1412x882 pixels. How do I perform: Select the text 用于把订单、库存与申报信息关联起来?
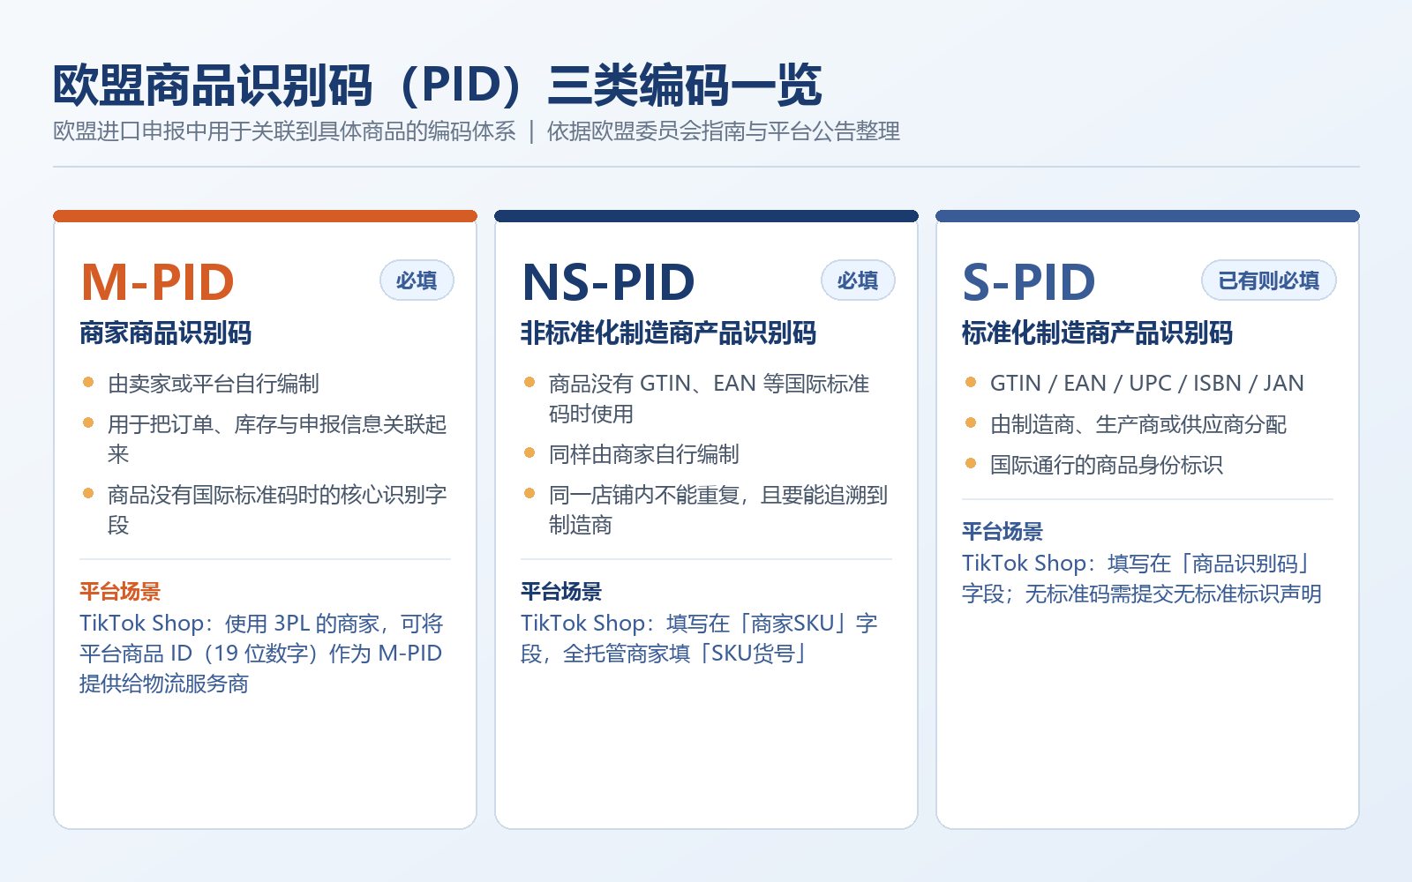pos(277,439)
